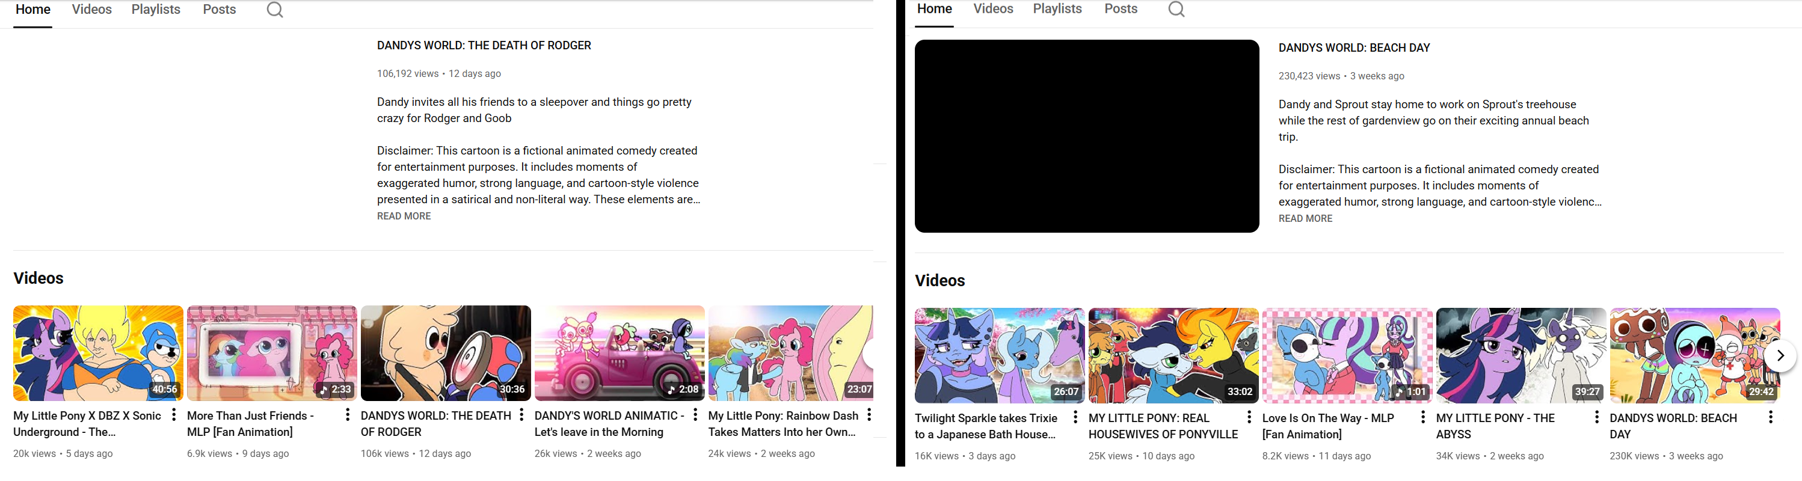Open search on the Death of Rodger channel page
Viewport: 1802px width, 481px height.
275,10
